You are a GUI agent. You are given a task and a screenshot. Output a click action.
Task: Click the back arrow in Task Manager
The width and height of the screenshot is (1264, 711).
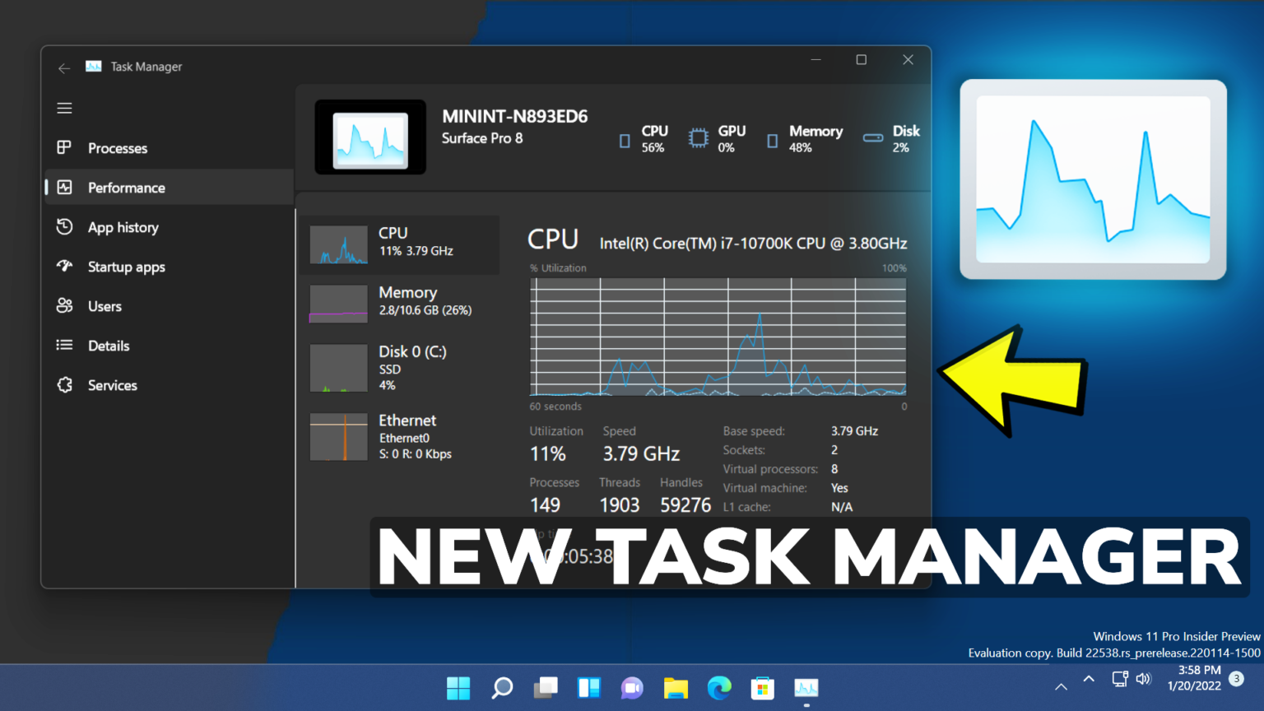pos(64,68)
